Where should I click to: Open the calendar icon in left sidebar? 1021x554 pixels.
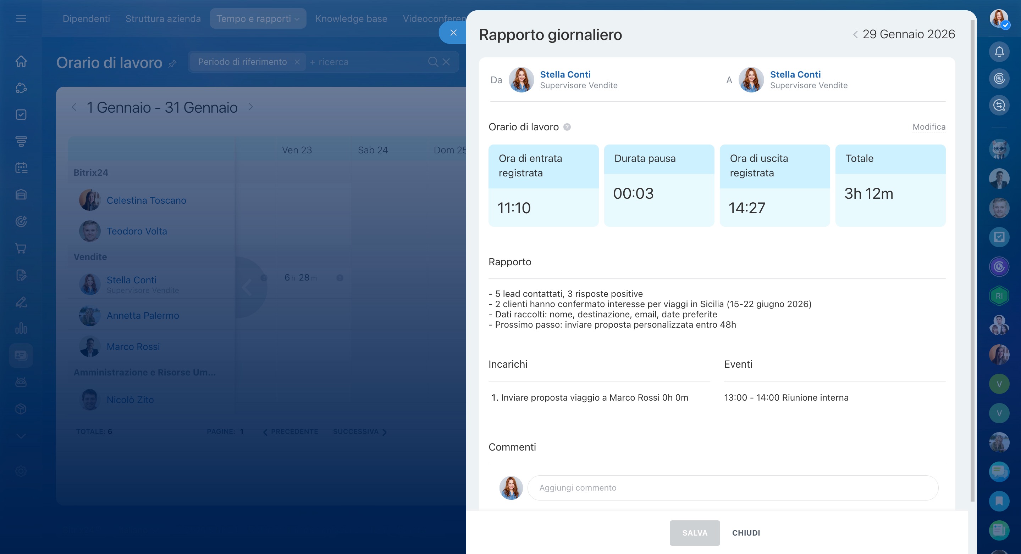click(21, 168)
